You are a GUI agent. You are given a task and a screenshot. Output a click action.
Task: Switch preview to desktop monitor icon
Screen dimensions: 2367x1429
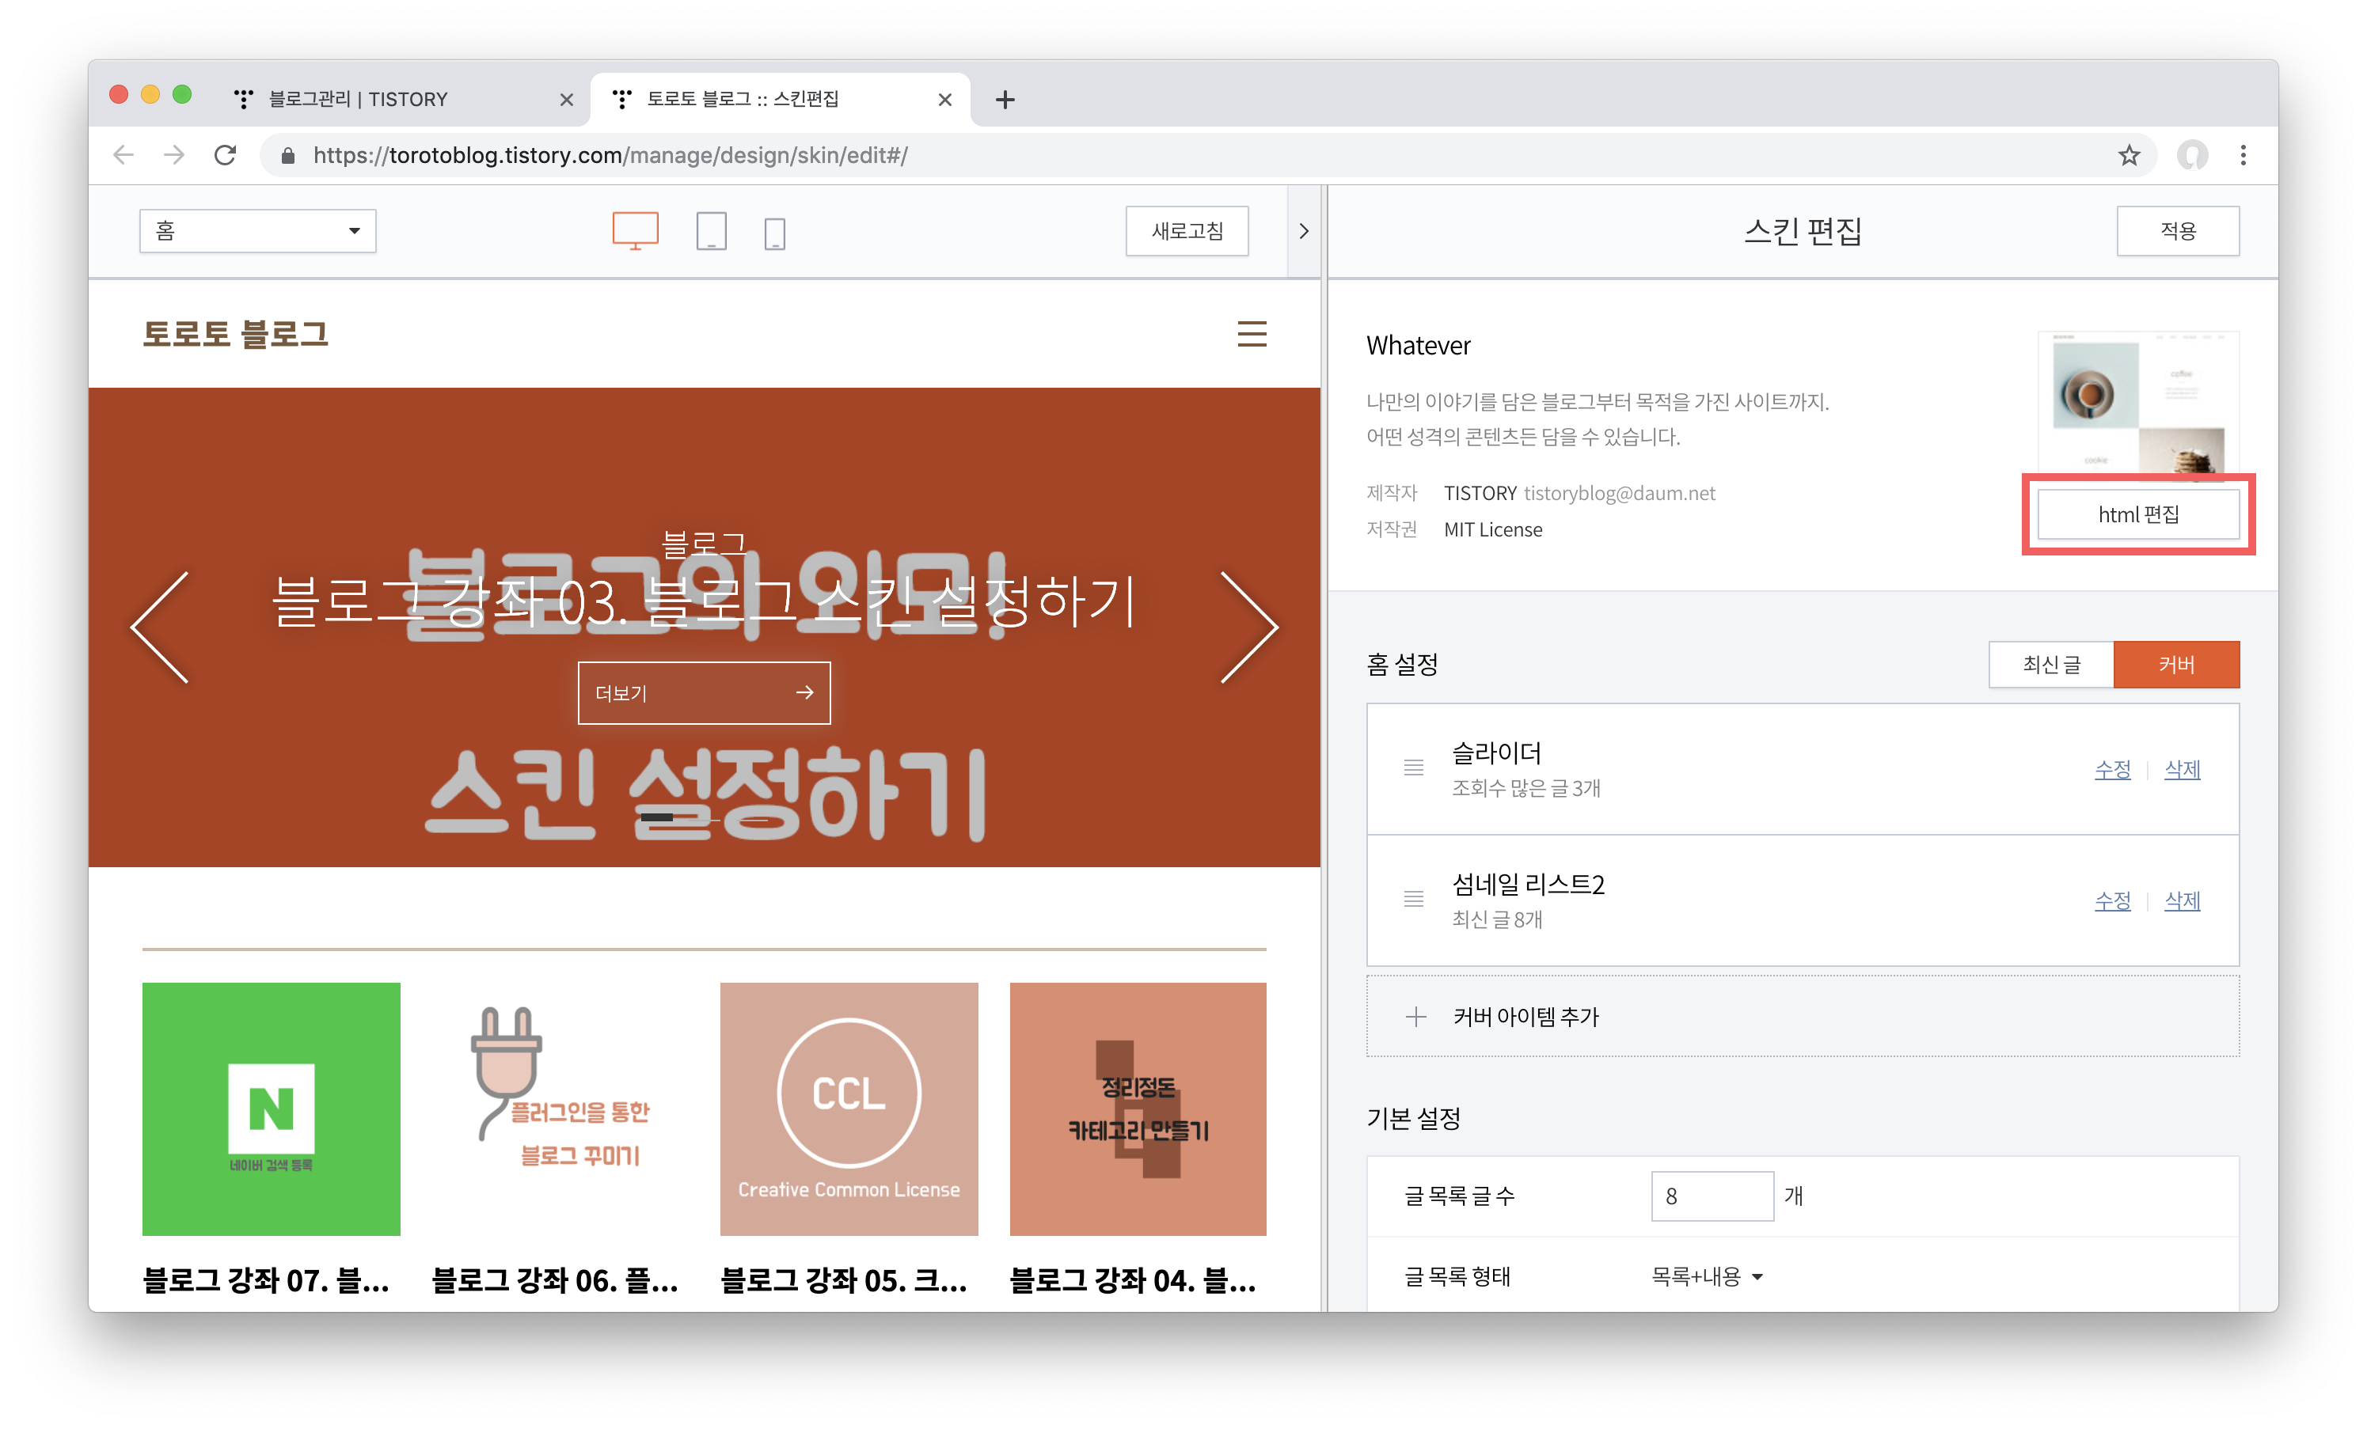click(635, 230)
